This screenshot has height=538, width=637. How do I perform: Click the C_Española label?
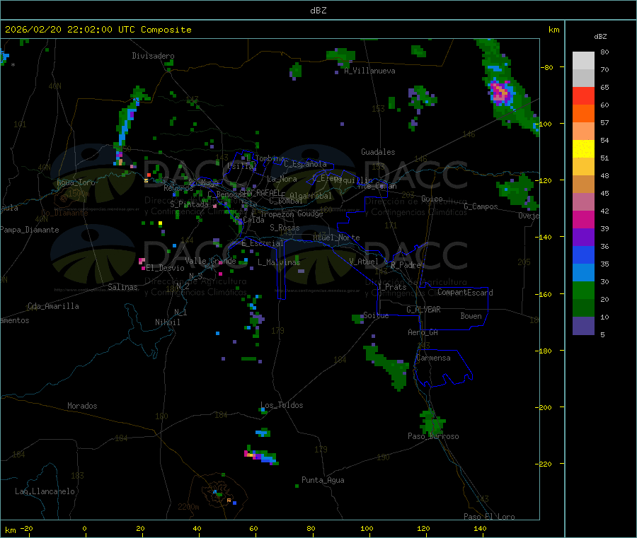click(306, 164)
